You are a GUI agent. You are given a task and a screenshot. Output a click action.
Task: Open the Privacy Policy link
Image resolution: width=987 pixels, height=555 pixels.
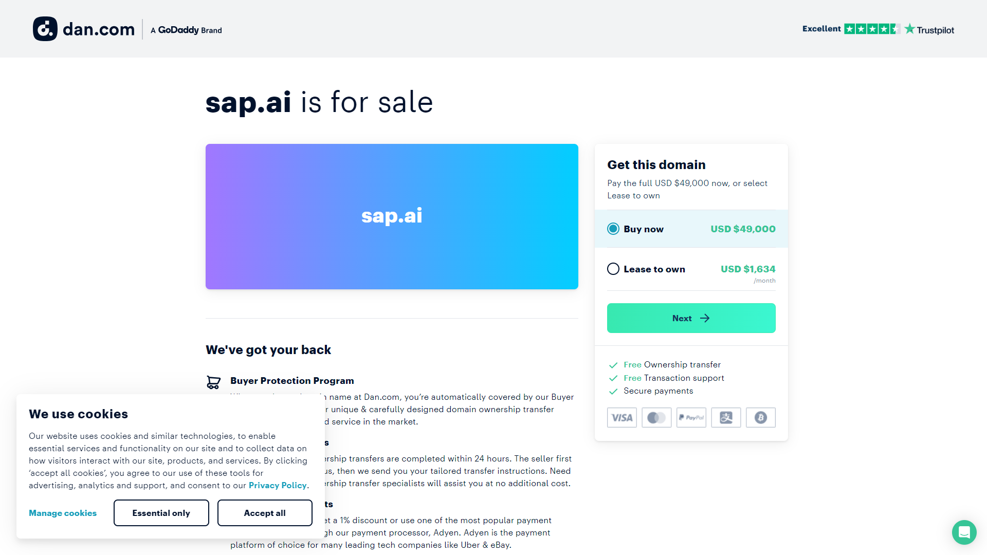(x=278, y=485)
